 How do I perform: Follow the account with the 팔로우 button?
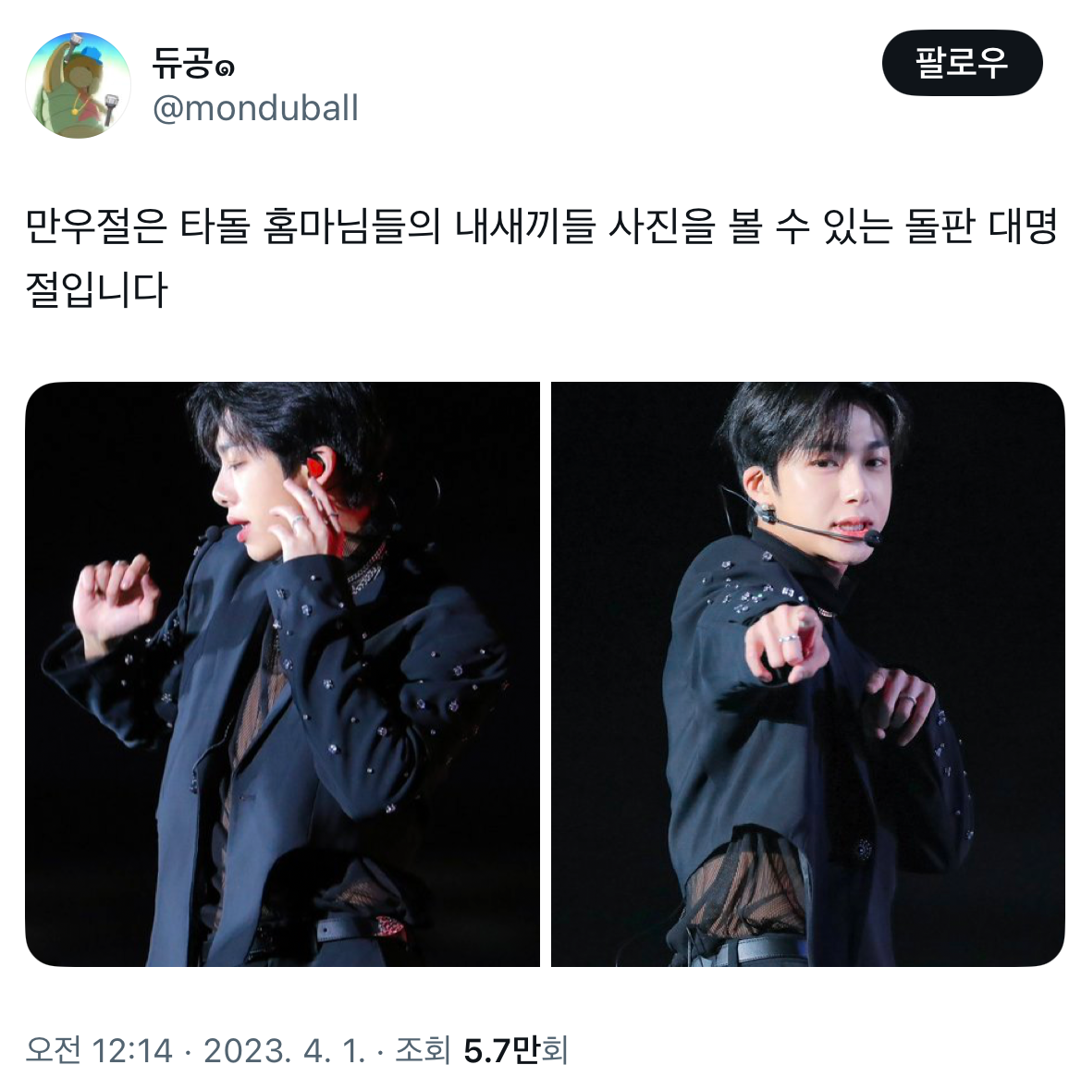(x=962, y=63)
